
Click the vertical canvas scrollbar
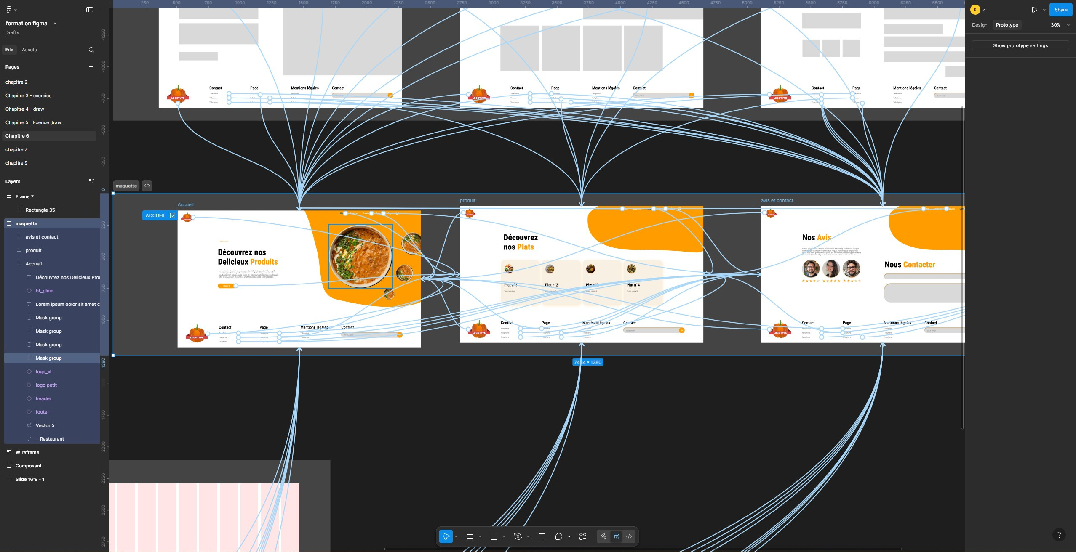click(x=962, y=268)
